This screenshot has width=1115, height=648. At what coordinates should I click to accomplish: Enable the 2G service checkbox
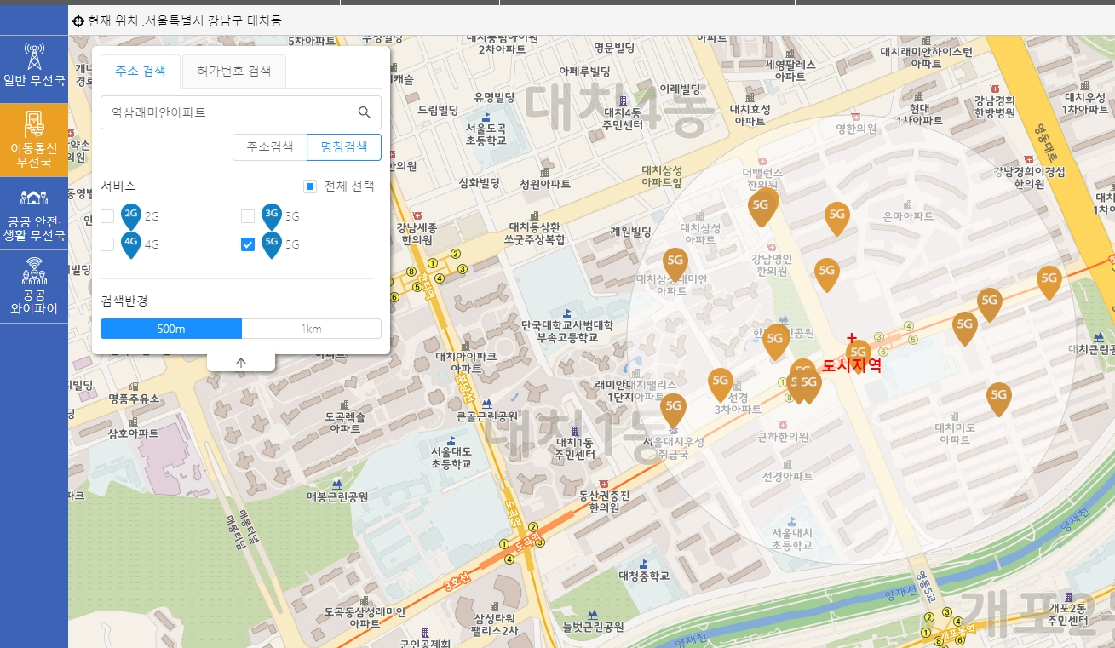point(107,216)
